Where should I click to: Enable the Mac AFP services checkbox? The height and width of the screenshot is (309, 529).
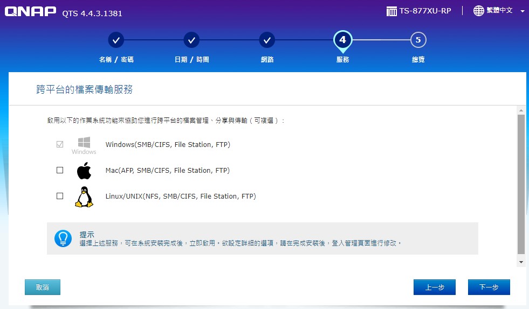coord(60,170)
